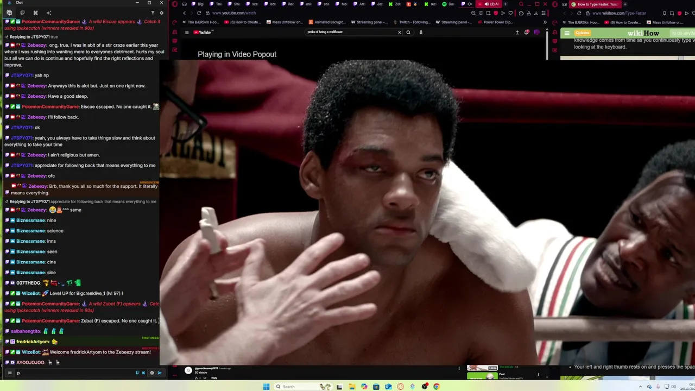The height and width of the screenshot is (391, 695).
Task: Click the 'Playing in Video Popout' text
Action: (x=237, y=54)
